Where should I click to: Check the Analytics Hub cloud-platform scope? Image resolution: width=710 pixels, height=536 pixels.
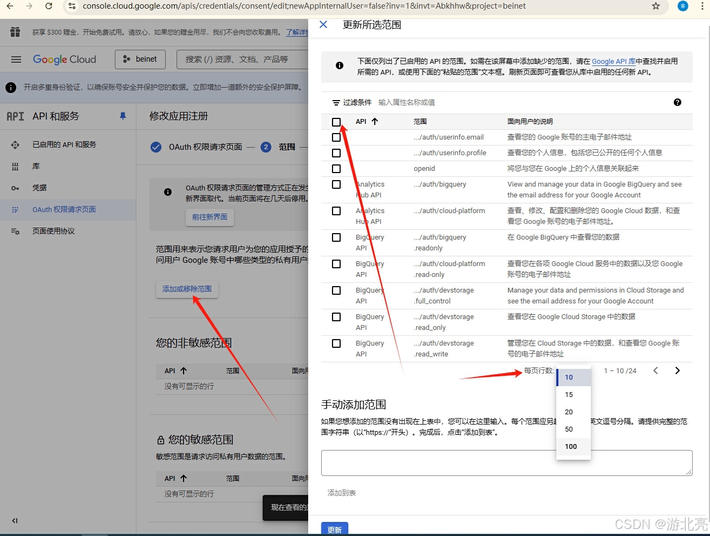click(x=336, y=211)
